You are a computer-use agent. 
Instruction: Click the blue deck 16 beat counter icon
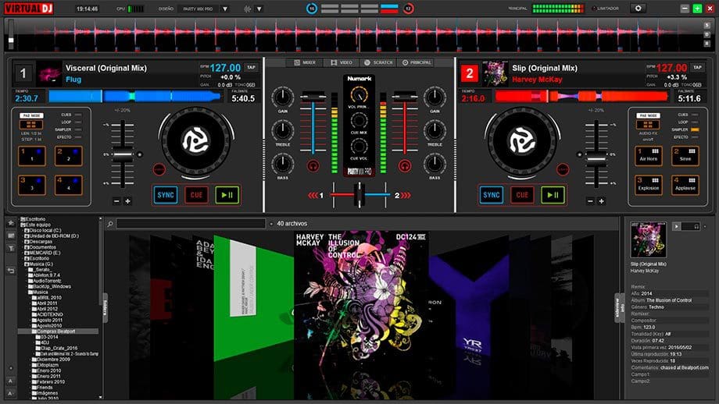(312, 9)
